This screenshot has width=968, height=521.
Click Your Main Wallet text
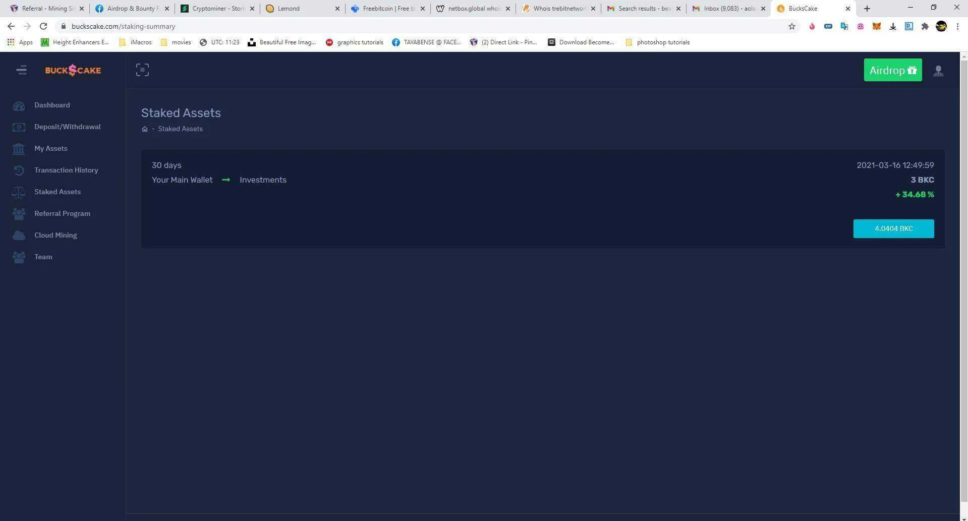coord(182,180)
